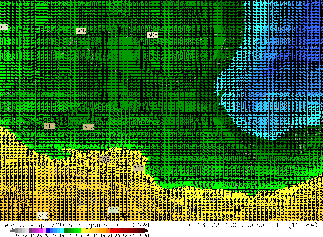Click the grey left arrow of color bar
This screenshot has width=323, height=237.
(x=12, y=231)
